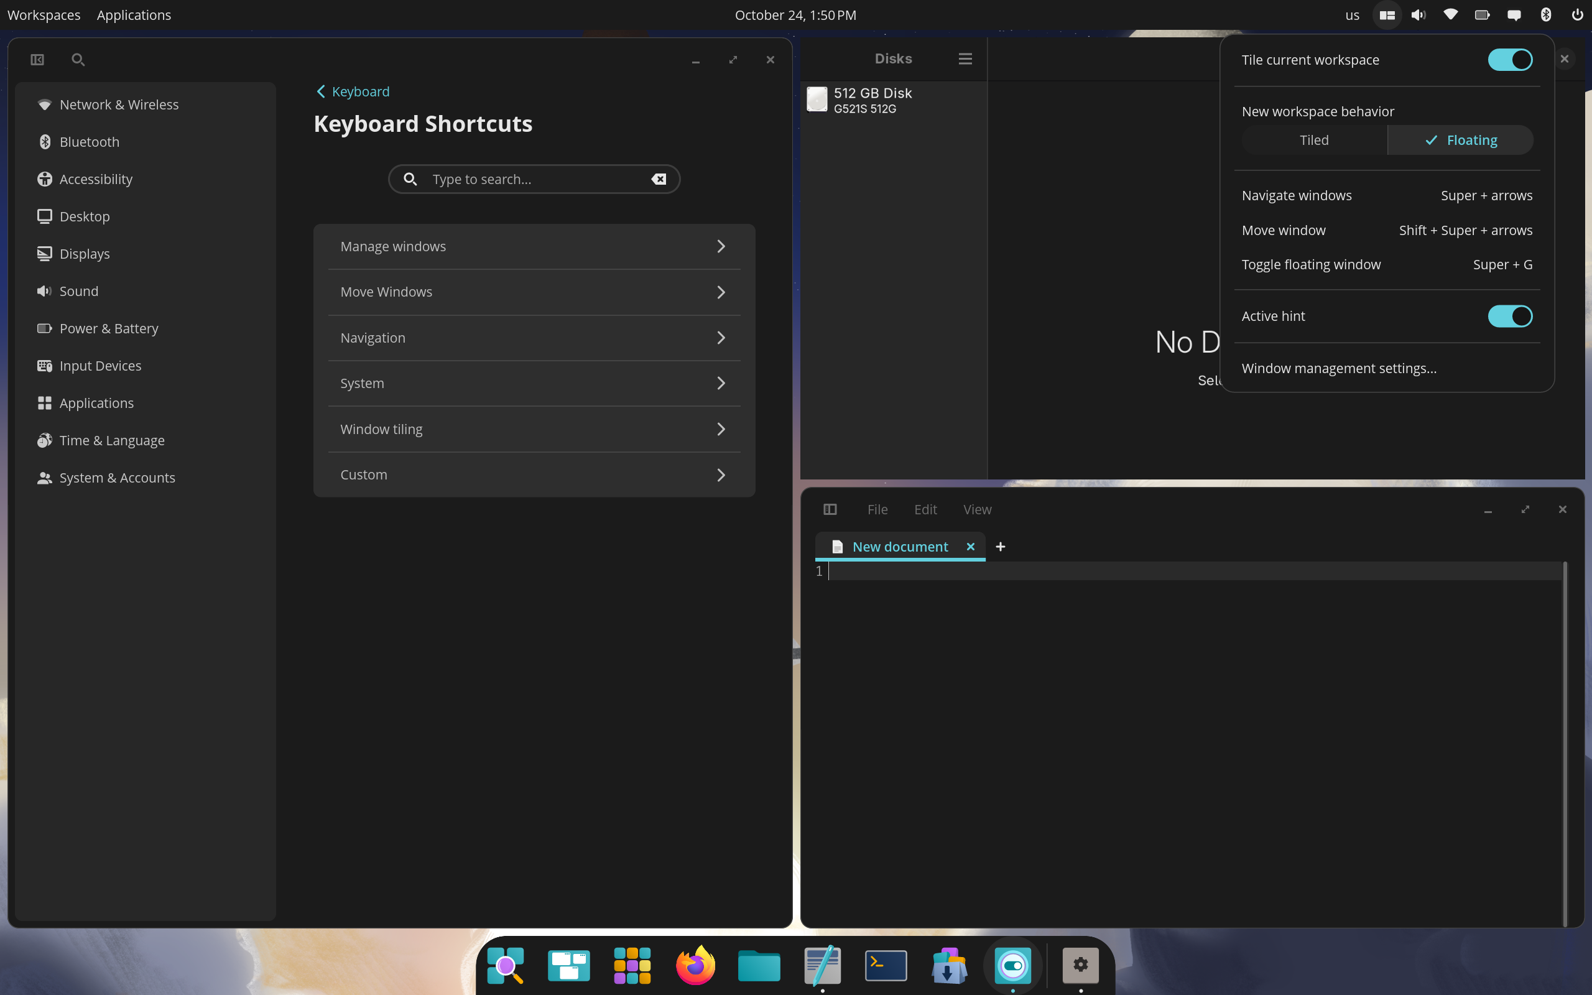Open the sound indicator in panel
1592x995 pixels.
point(1418,15)
